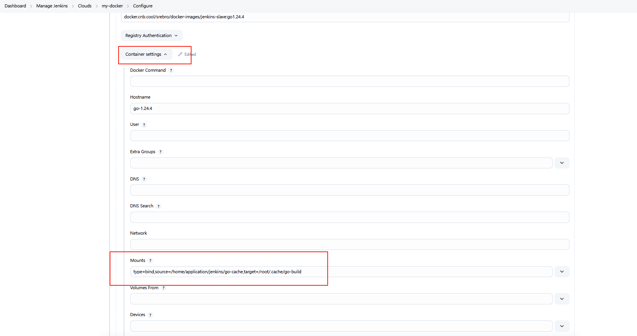This screenshot has width=637, height=336.
Task: Navigate to Clouds in the breadcrumb
Action: 85,6
